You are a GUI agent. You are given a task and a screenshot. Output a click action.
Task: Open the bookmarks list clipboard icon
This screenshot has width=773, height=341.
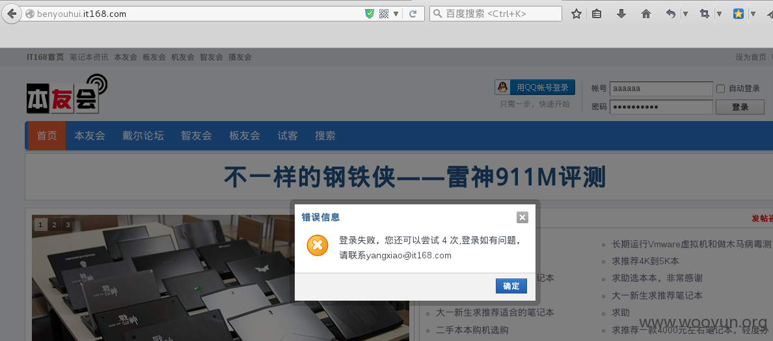pos(597,14)
